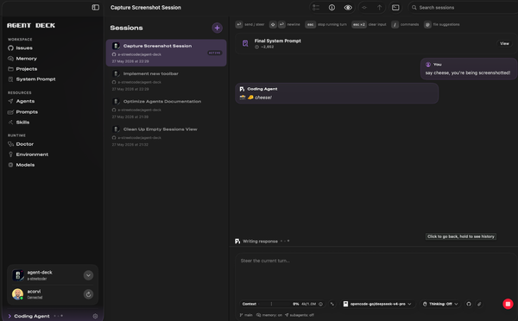Open settings gear beside Coding Agent
The image size is (518, 321).
[95, 316]
